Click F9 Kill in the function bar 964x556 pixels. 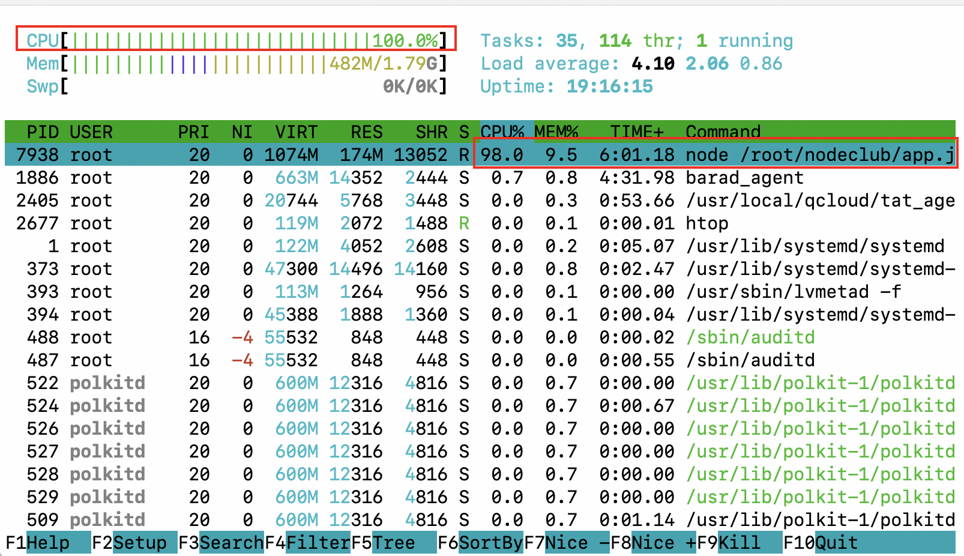point(740,543)
